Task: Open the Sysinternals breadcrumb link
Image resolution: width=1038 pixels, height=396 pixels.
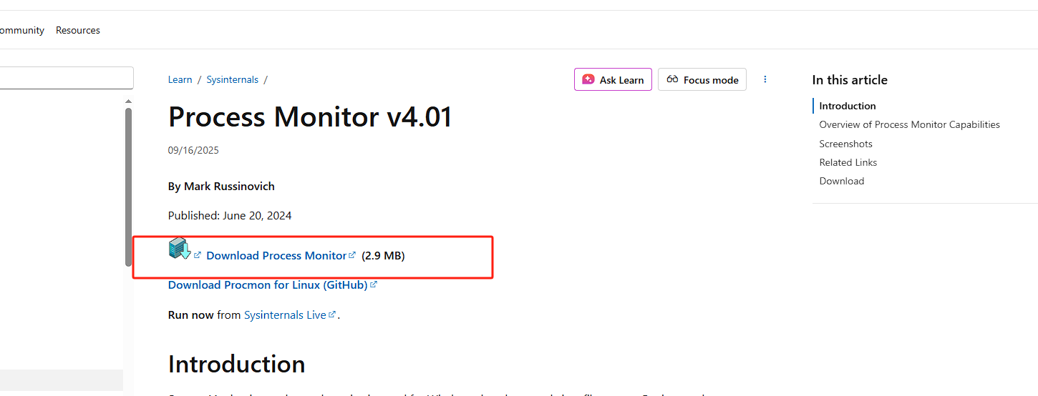Action: tap(232, 79)
